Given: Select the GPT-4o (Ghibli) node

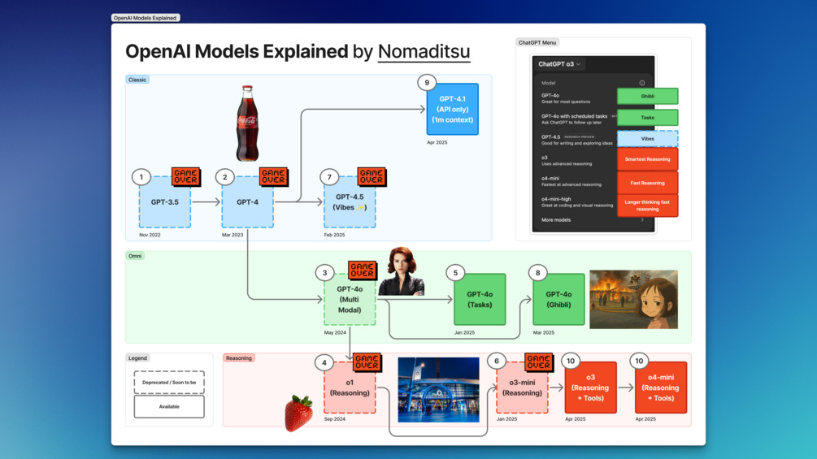Looking at the screenshot, I should coord(558,299).
